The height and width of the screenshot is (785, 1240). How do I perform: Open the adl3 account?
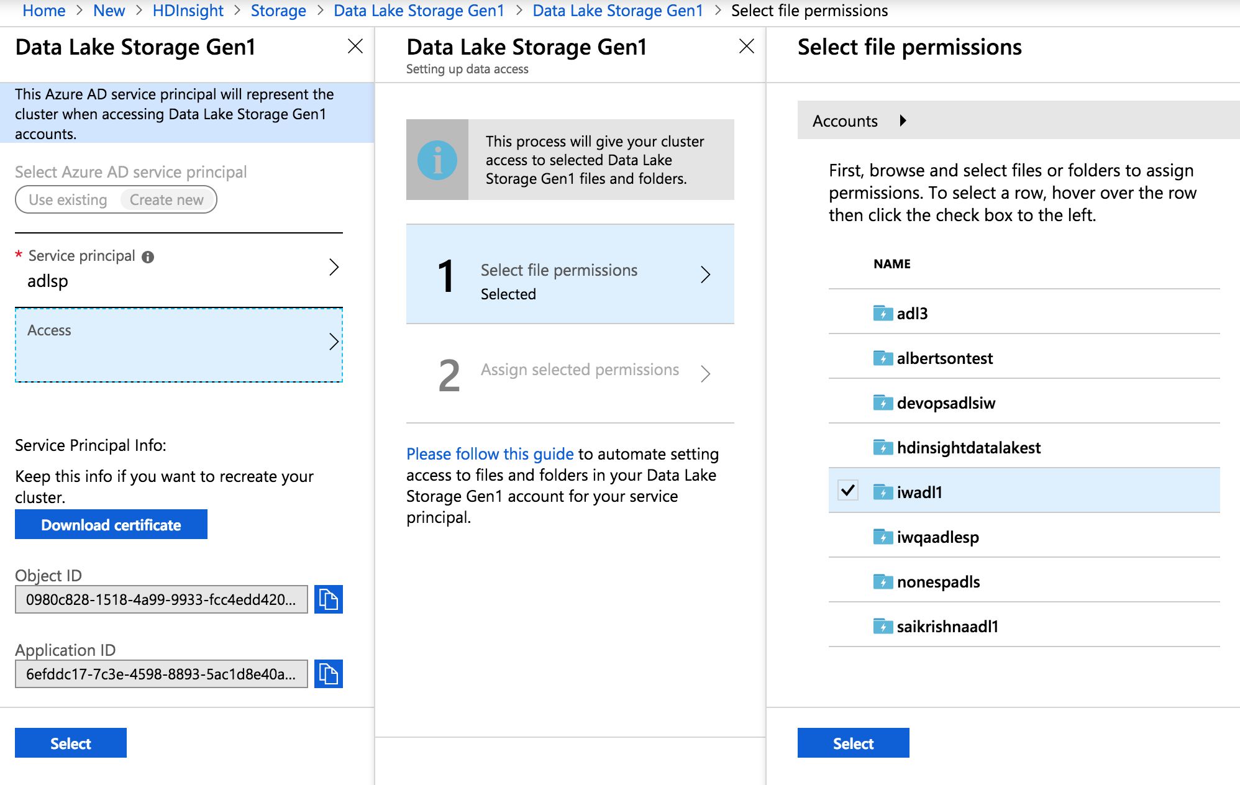[912, 313]
